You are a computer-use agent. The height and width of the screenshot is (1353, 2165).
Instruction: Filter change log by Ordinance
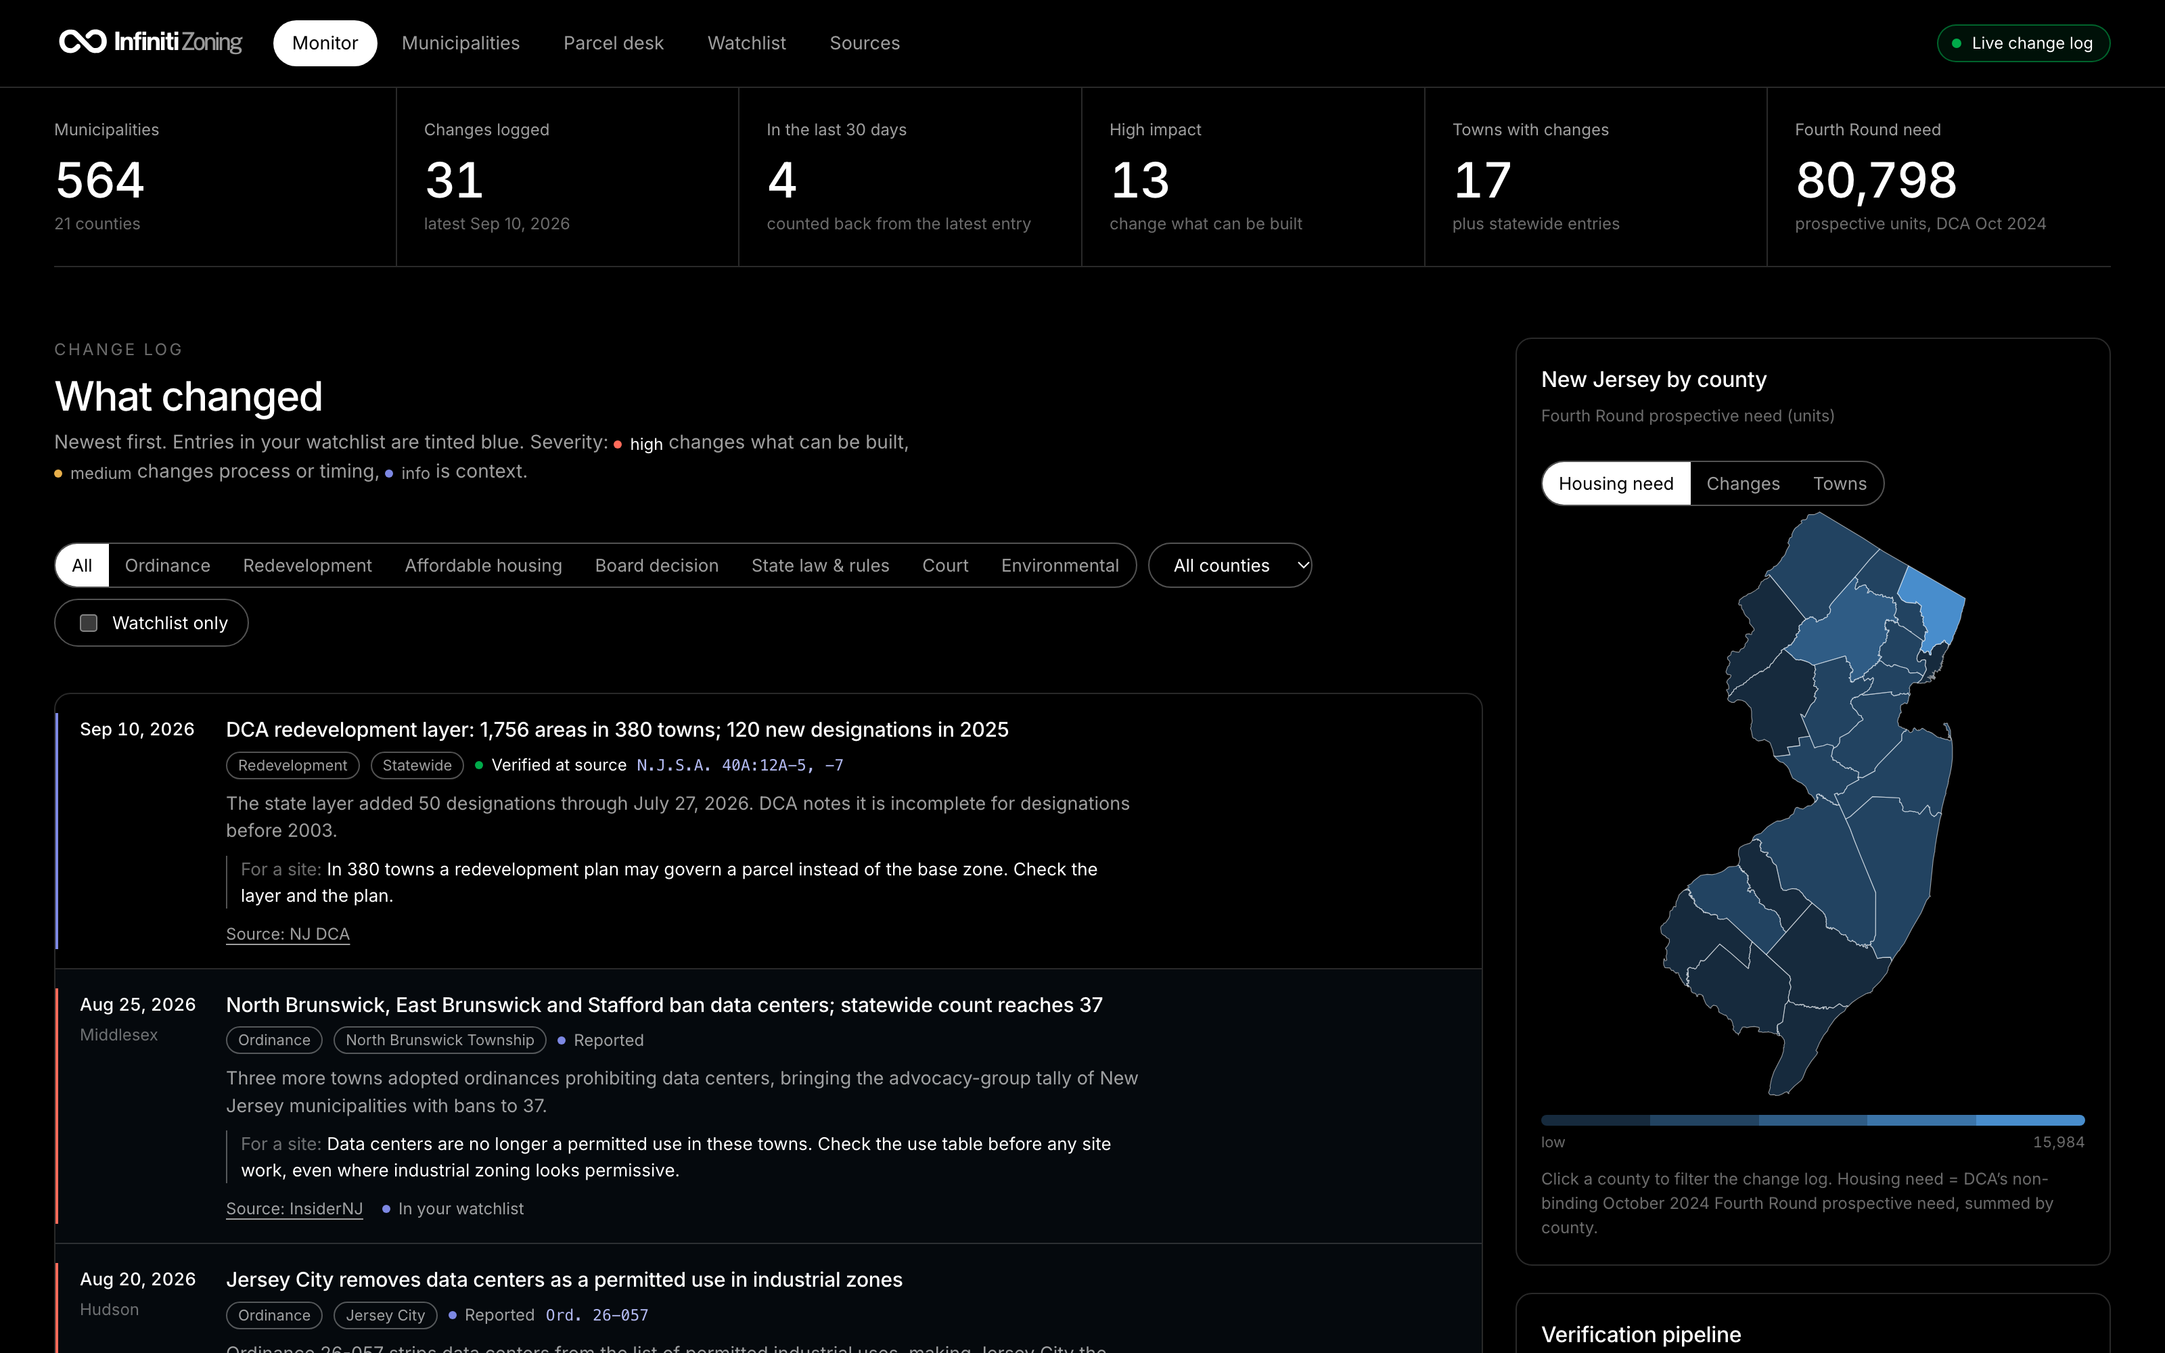167,566
